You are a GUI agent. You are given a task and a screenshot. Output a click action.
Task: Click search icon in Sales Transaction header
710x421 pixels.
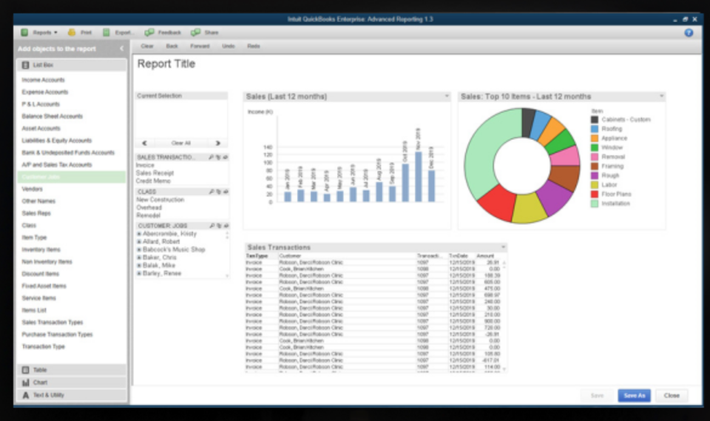coord(211,157)
